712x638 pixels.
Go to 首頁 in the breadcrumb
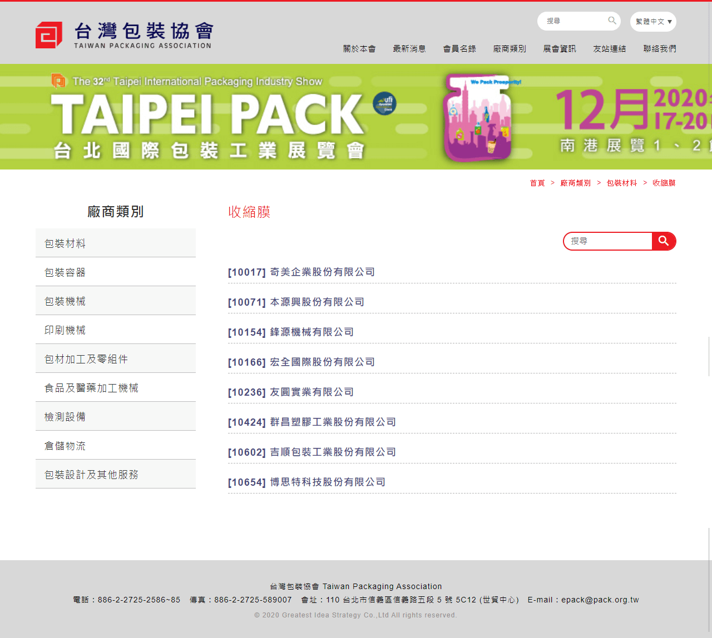click(537, 183)
